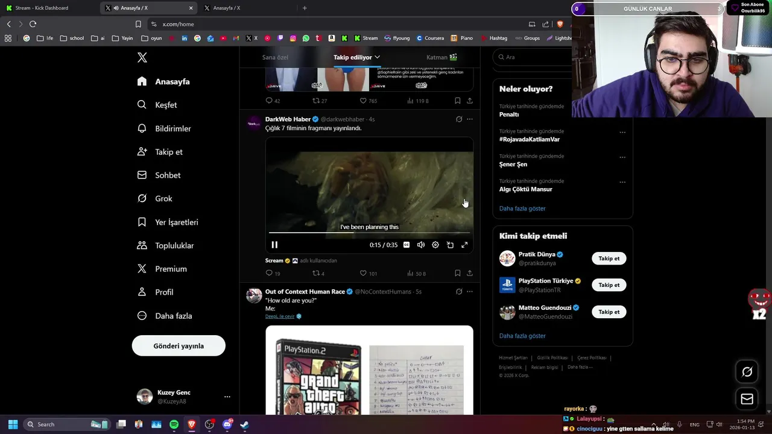772x434 pixels.
Task: Click DeepL ile çevir translate link
Action: click(280, 316)
